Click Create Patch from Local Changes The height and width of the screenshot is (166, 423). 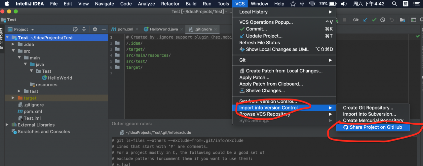point(284,71)
